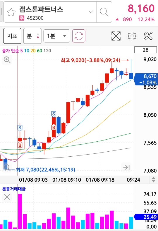Open chart tools wrench icon

tap(148, 36)
